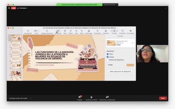Image resolution: width=175 pixels, height=109 pixels.
Task: Click the Fondo background color swatch
Action: tap(130, 65)
